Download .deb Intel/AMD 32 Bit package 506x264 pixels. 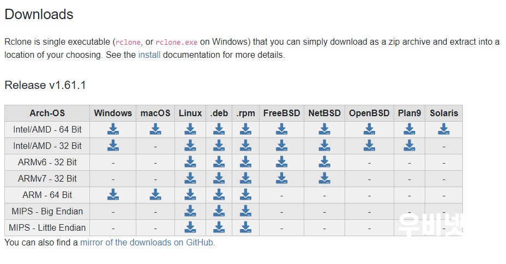click(x=219, y=146)
